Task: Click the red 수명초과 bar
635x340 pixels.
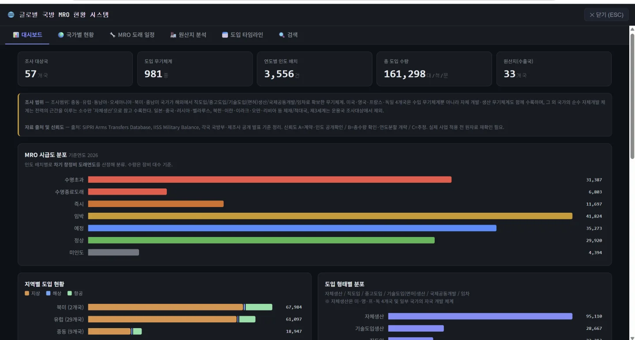Action: [x=270, y=180]
